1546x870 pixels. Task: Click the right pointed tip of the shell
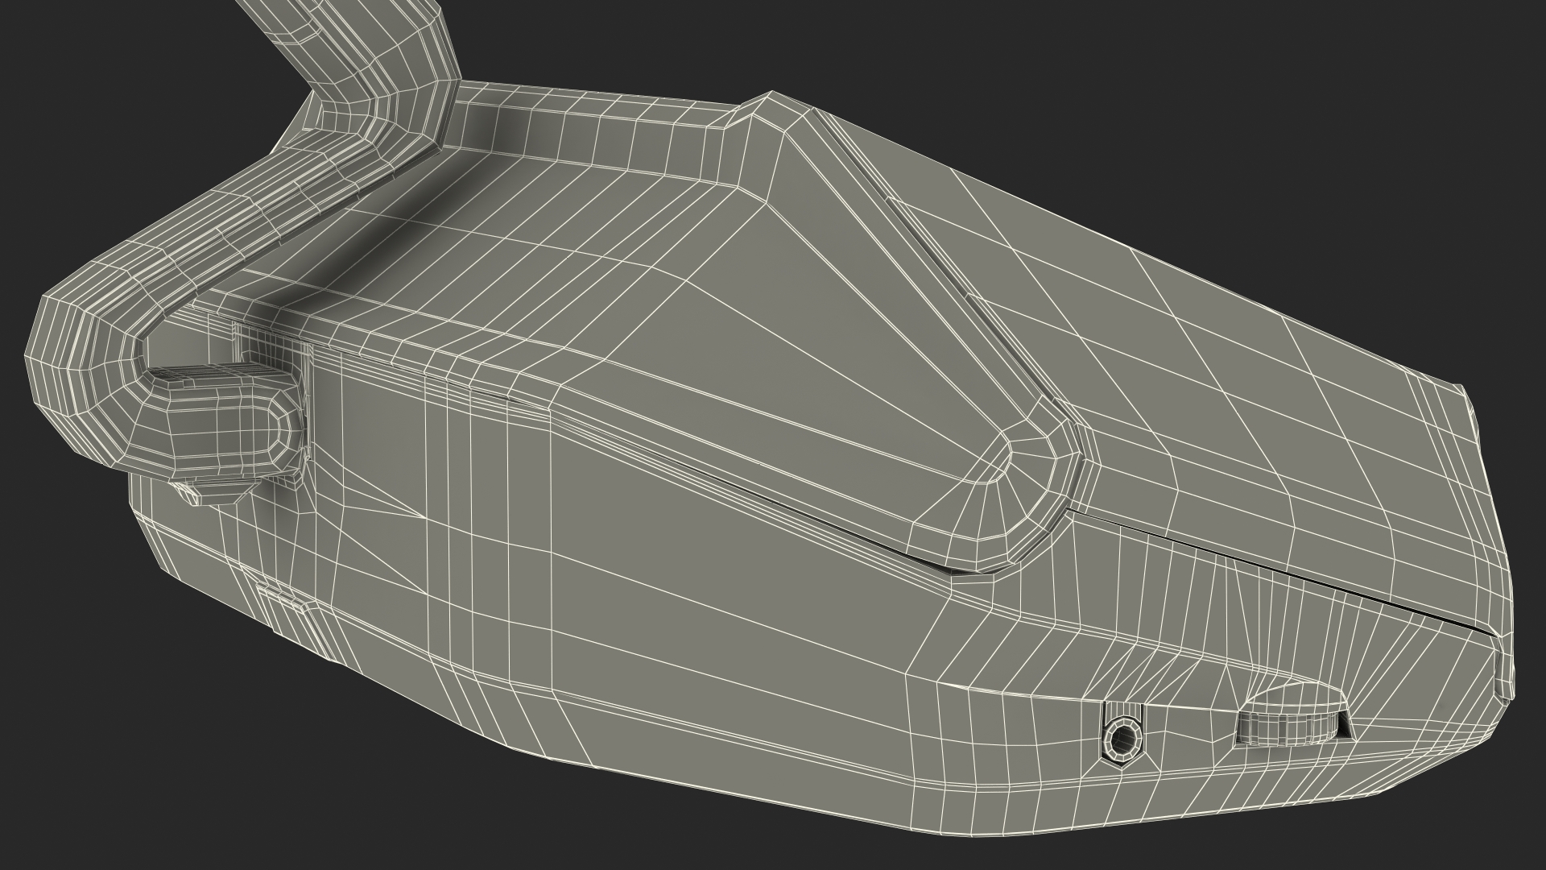click(1504, 669)
